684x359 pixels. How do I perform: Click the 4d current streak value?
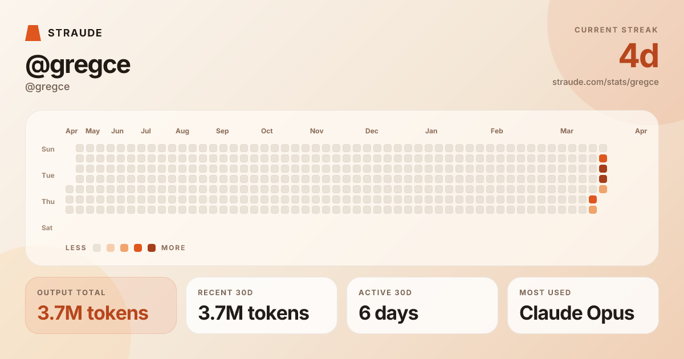point(639,56)
